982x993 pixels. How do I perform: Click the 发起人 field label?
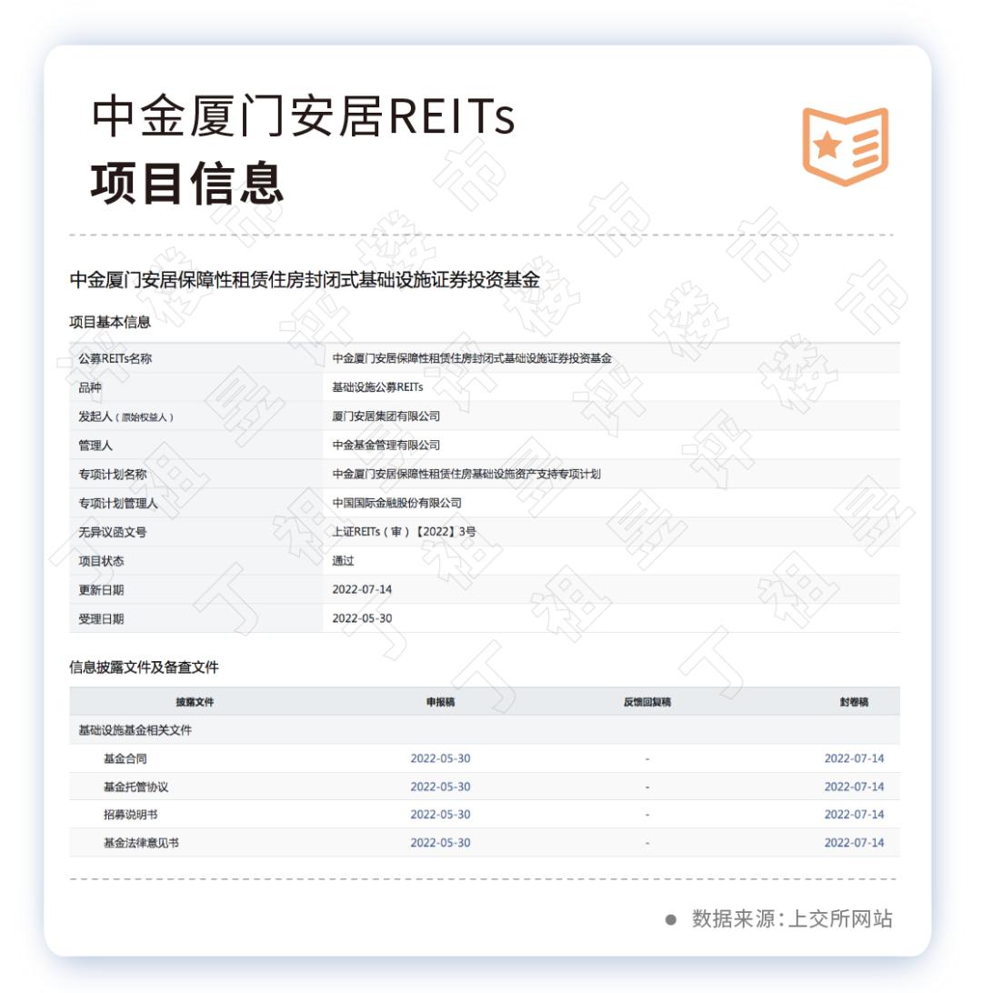126,416
